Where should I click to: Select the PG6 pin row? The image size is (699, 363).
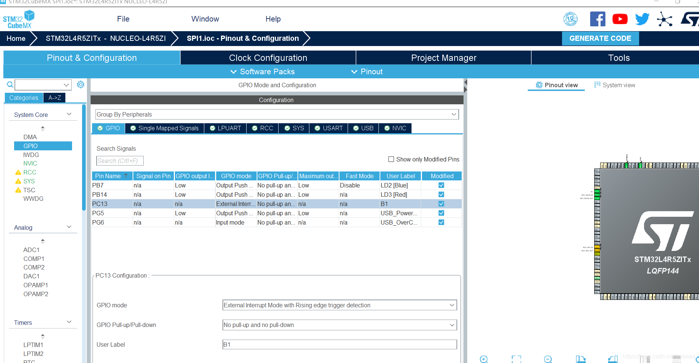coord(277,222)
